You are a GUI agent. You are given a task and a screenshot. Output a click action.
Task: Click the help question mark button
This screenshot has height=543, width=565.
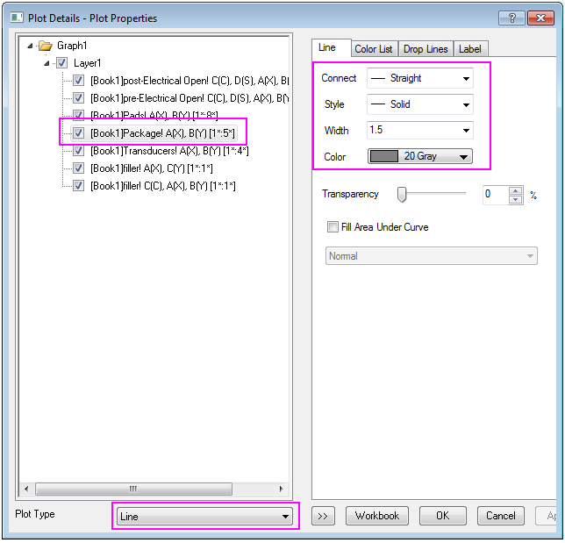pos(511,18)
